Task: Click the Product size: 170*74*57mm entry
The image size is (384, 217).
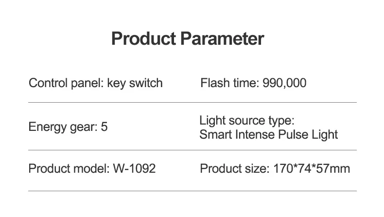Action: 275,169
